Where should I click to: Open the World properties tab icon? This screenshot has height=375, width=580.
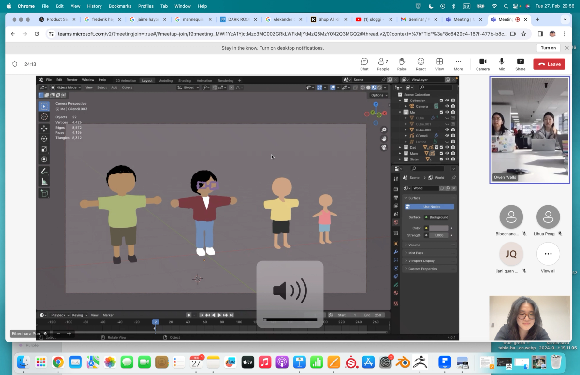coord(396,222)
